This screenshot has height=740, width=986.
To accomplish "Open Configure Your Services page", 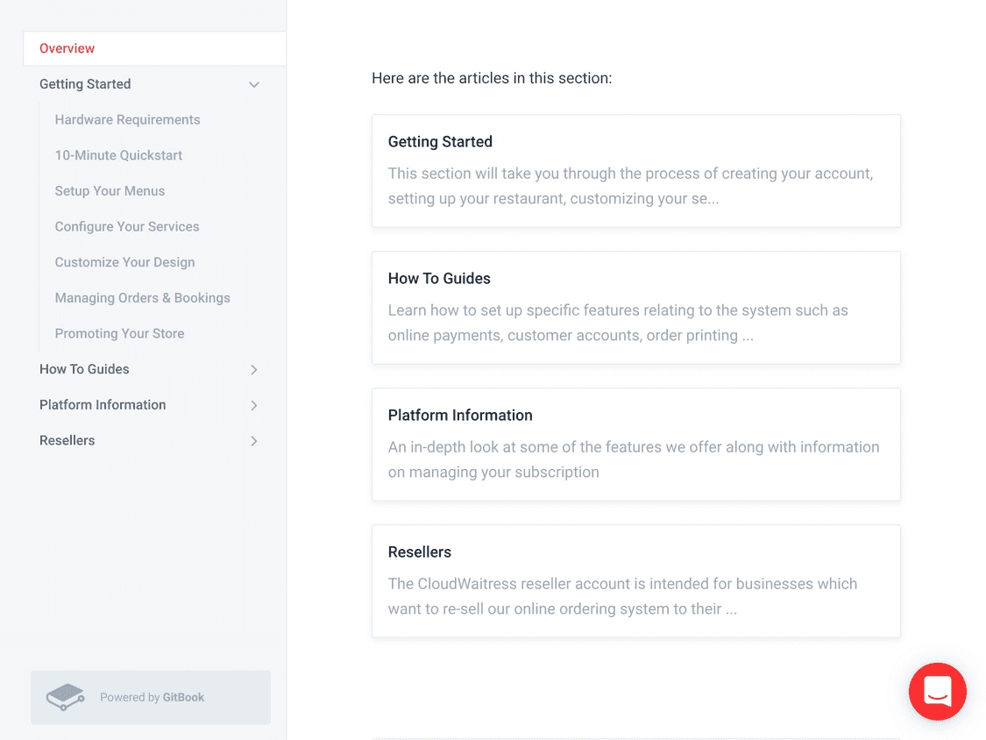I will (127, 226).
